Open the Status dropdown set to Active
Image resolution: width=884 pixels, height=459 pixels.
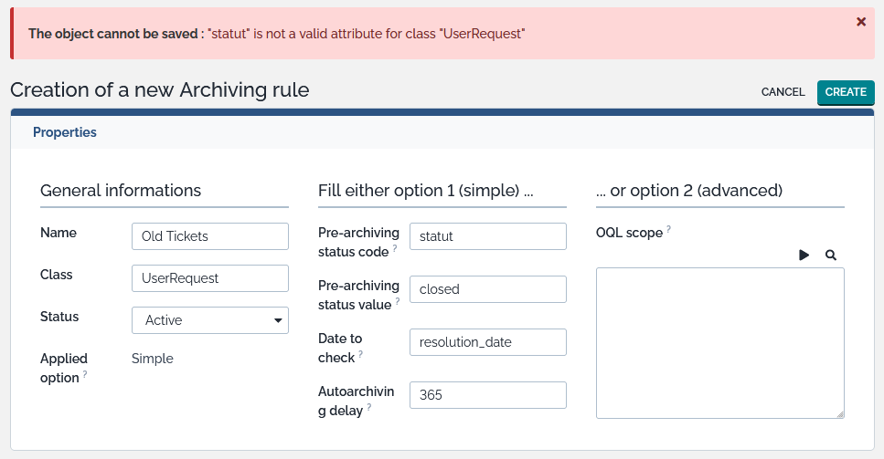[x=210, y=320]
